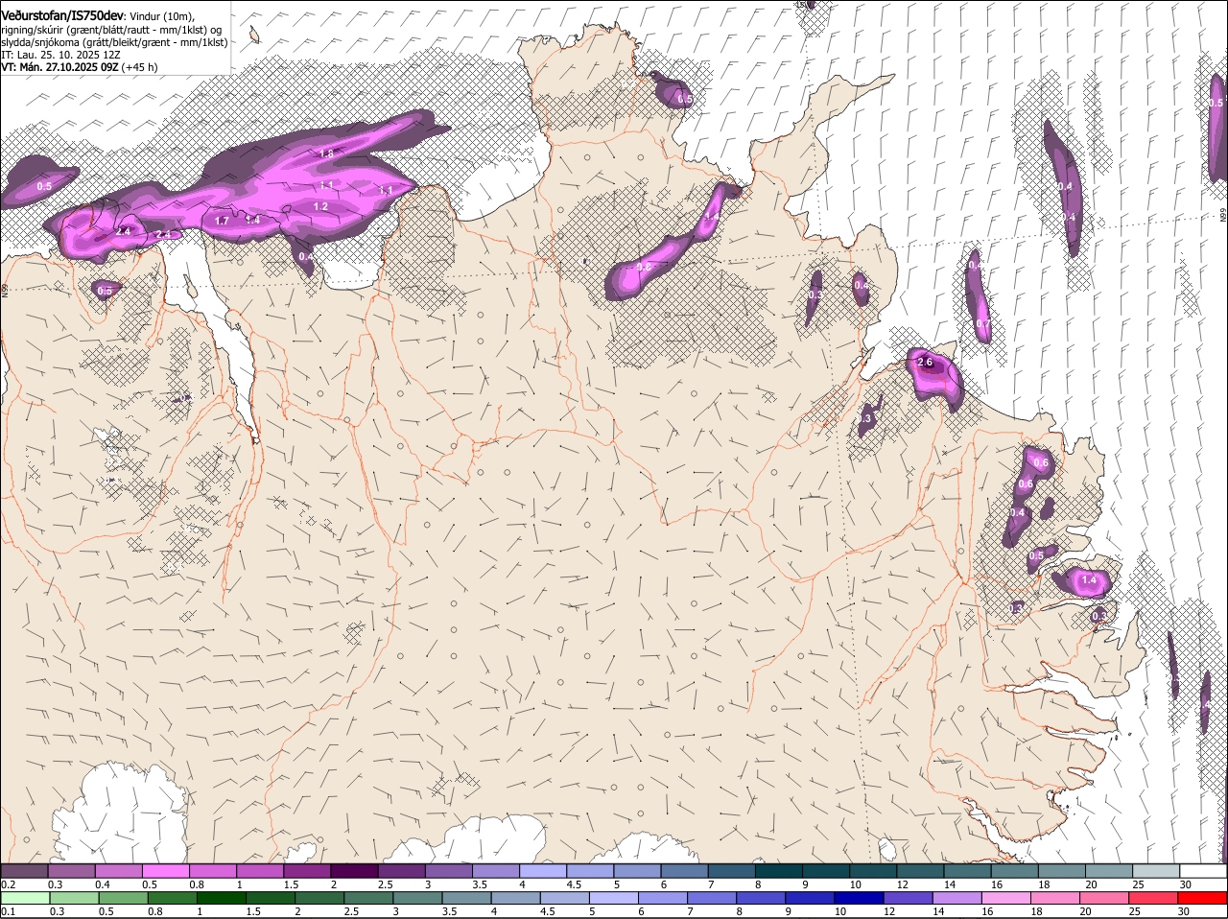Pick lower legend swatch for 0.8 mm
This screenshot has height=919, width=1228.
[174, 898]
